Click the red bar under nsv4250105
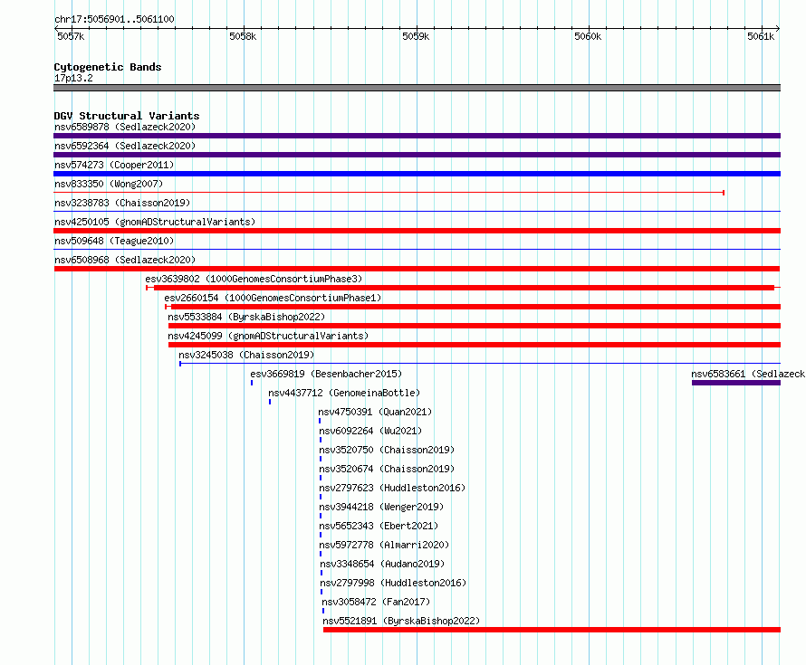The height and width of the screenshot is (665, 806). click(417, 231)
